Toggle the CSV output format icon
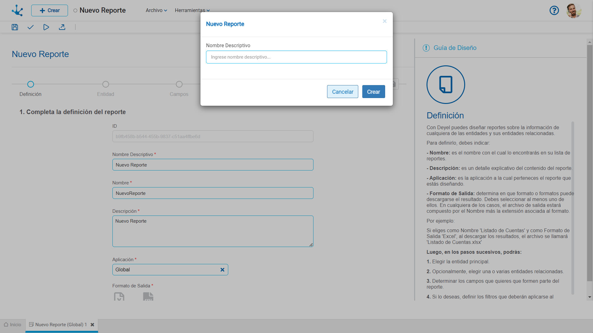The height and width of the screenshot is (333, 593). point(148,297)
